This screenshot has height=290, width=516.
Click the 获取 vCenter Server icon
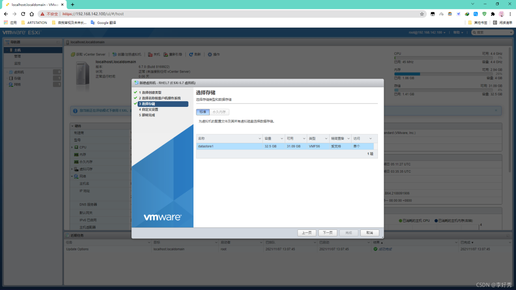(73, 54)
